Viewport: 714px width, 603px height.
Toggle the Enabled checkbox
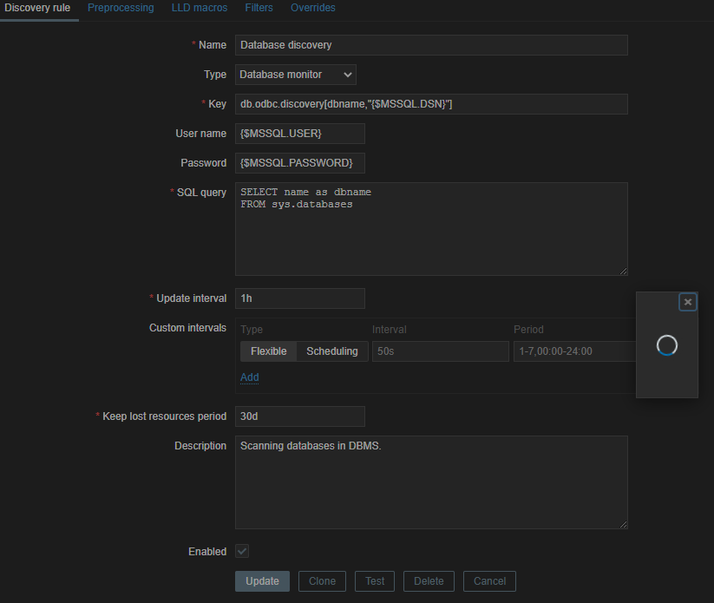(242, 552)
